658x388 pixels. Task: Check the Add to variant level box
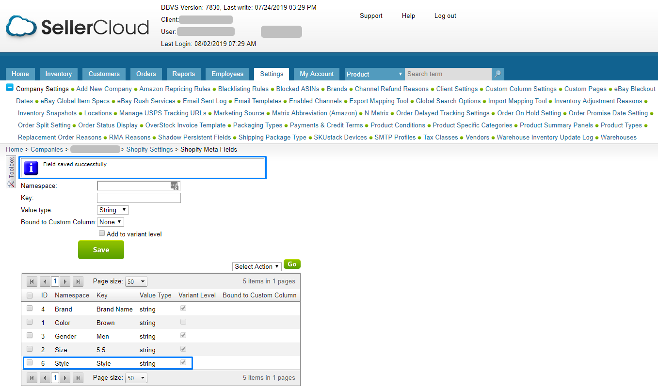102,233
